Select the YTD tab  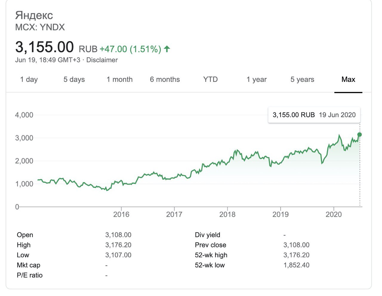[x=210, y=79]
